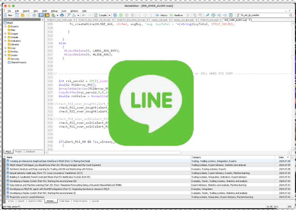The height and width of the screenshot is (210, 296).
Task: Click the Compile button
Action: point(101,15)
